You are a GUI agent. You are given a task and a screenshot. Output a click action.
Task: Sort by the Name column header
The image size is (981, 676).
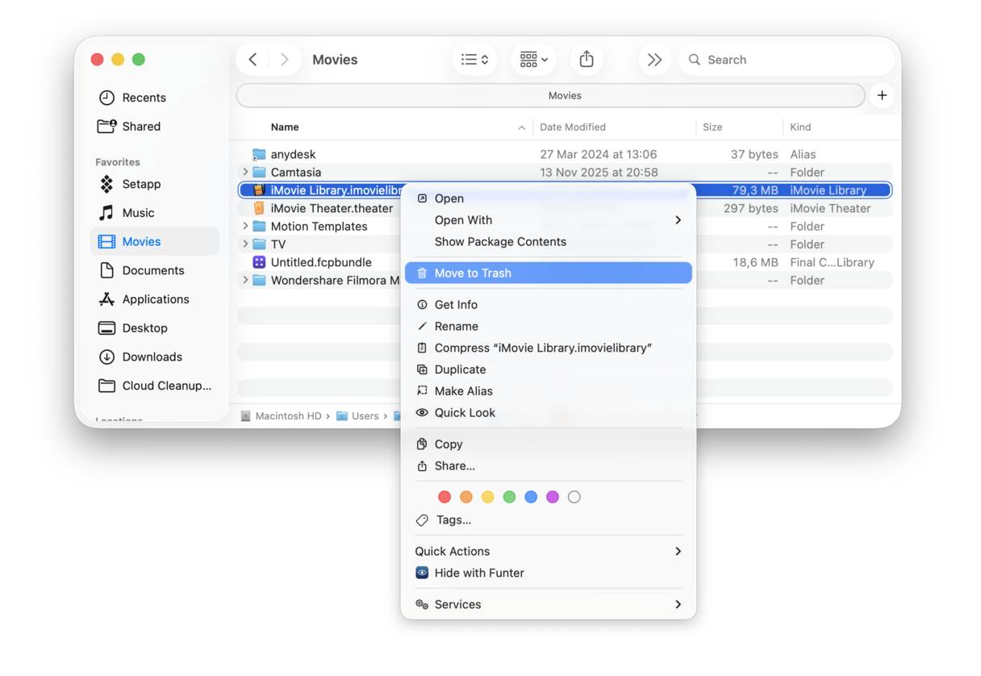pos(285,127)
